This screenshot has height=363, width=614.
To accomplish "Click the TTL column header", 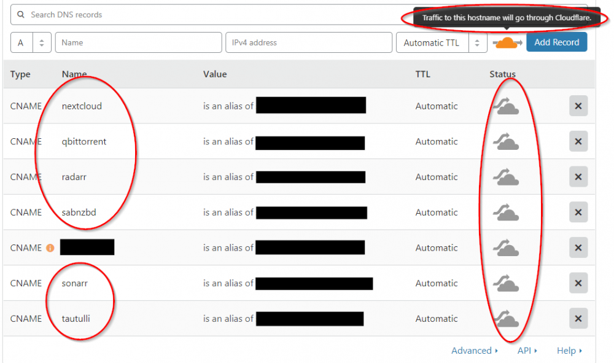I will pyautogui.click(x=422, y=74).
